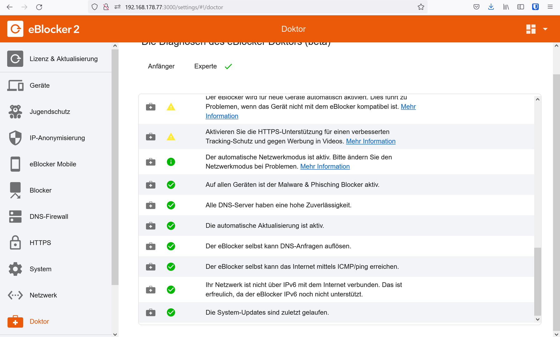Screen dimensions: 560x337
Task: Click the diagnosis list scroll down arrow
Action: [537, 319]
